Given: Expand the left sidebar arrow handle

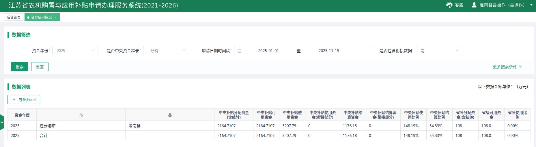Looking at the screenshot, I should (2, 122).
